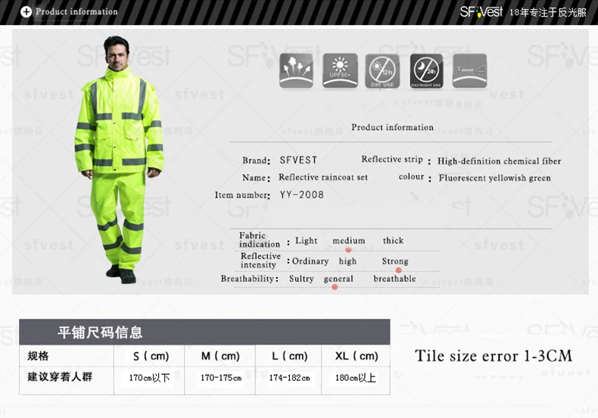Click the SFVest logo in the header
This screenshot has height=418, width=598.
coord(481,12)
